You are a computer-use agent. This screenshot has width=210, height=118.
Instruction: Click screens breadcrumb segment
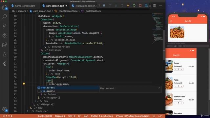pyautogui.click(x=22, y=11)
